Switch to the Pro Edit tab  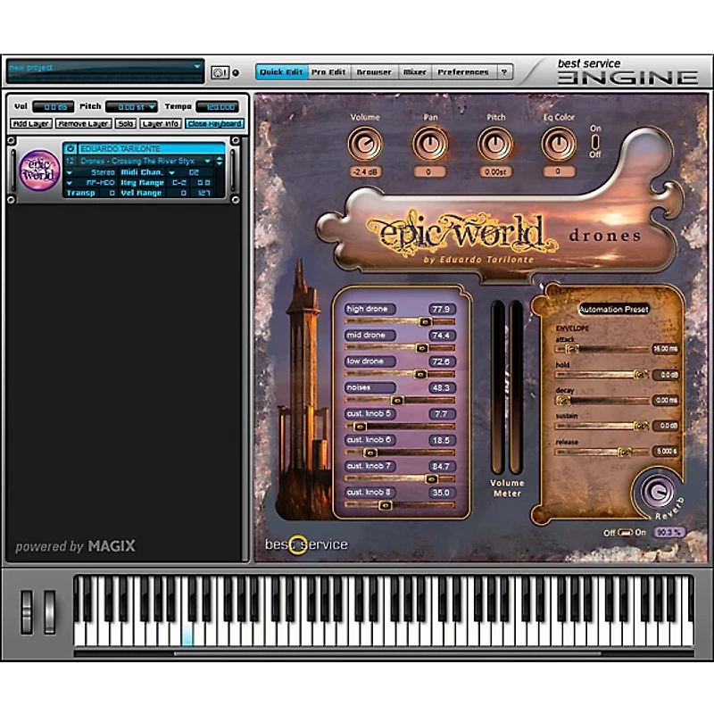click(x=330, y=71)
